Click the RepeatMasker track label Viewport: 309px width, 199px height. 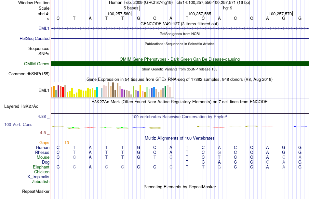36,191
